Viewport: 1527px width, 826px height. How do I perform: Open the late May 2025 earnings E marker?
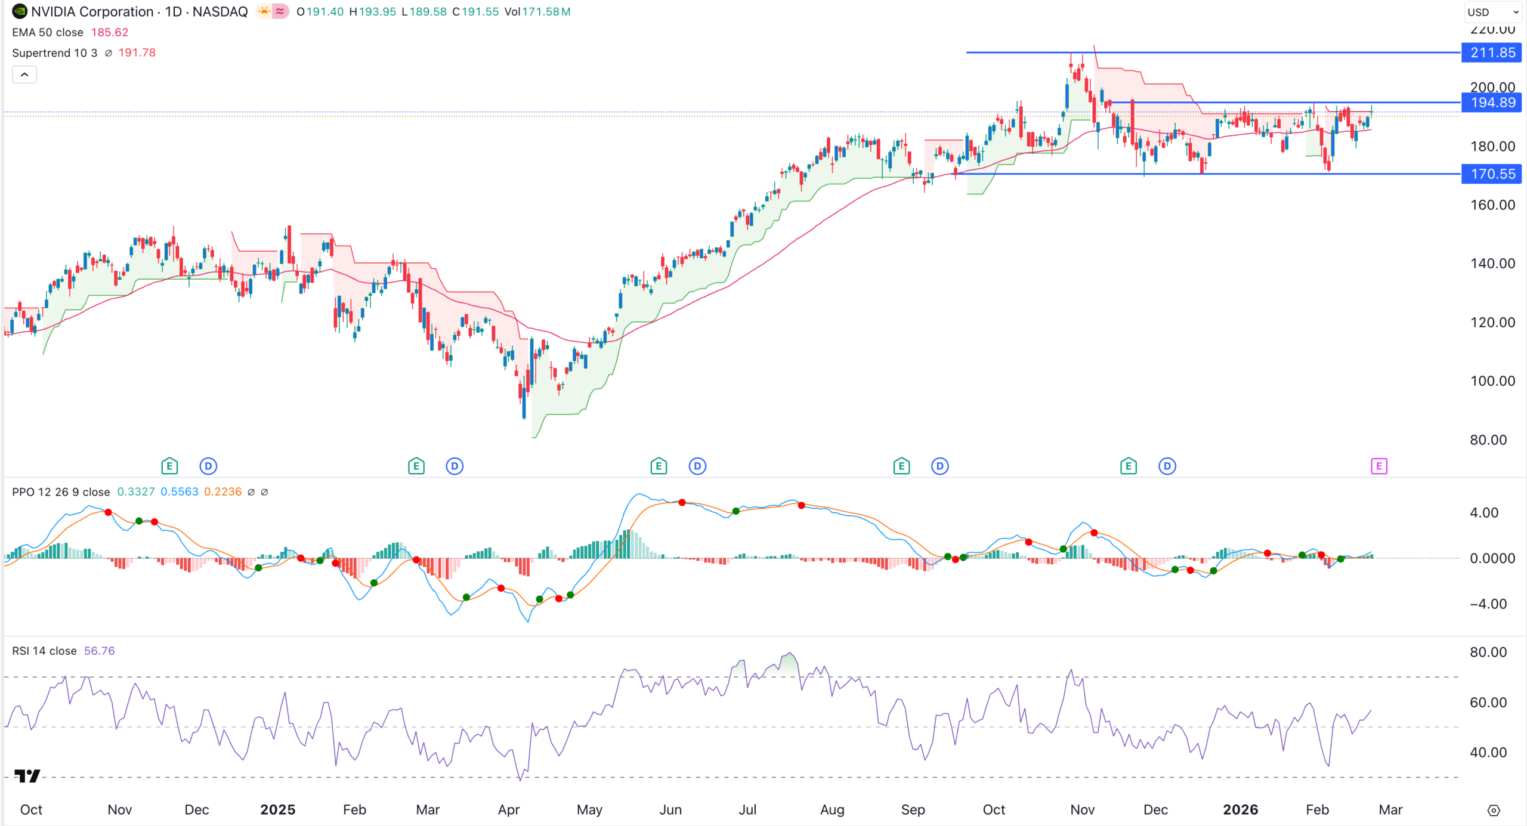tap(659, 466)
